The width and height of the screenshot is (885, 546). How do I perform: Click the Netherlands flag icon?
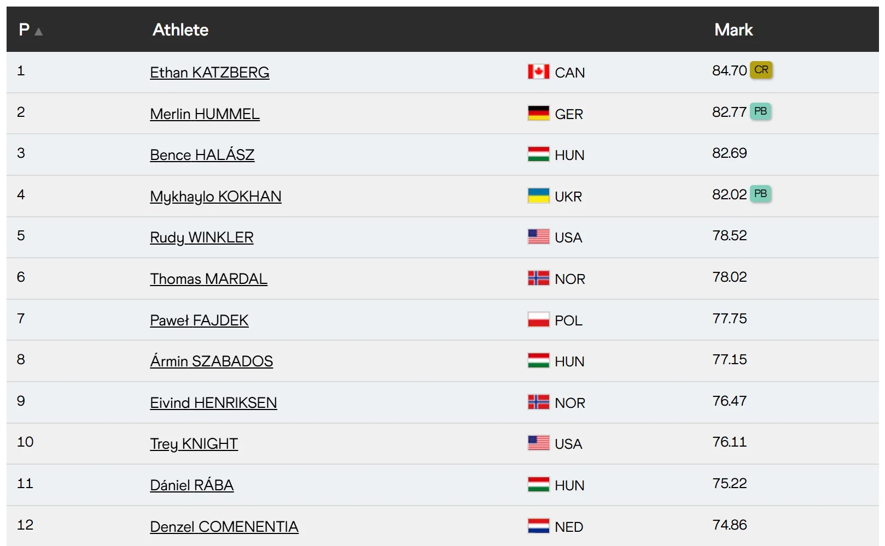538,526
